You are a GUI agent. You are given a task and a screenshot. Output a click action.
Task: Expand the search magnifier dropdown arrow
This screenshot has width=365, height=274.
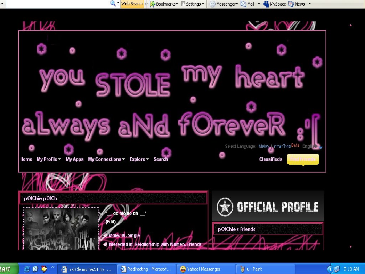[x=118, y=3]
